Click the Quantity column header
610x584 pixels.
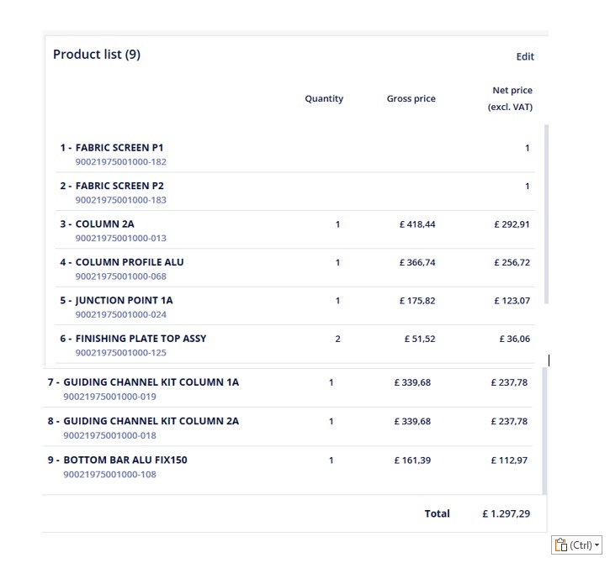(324, 99)
